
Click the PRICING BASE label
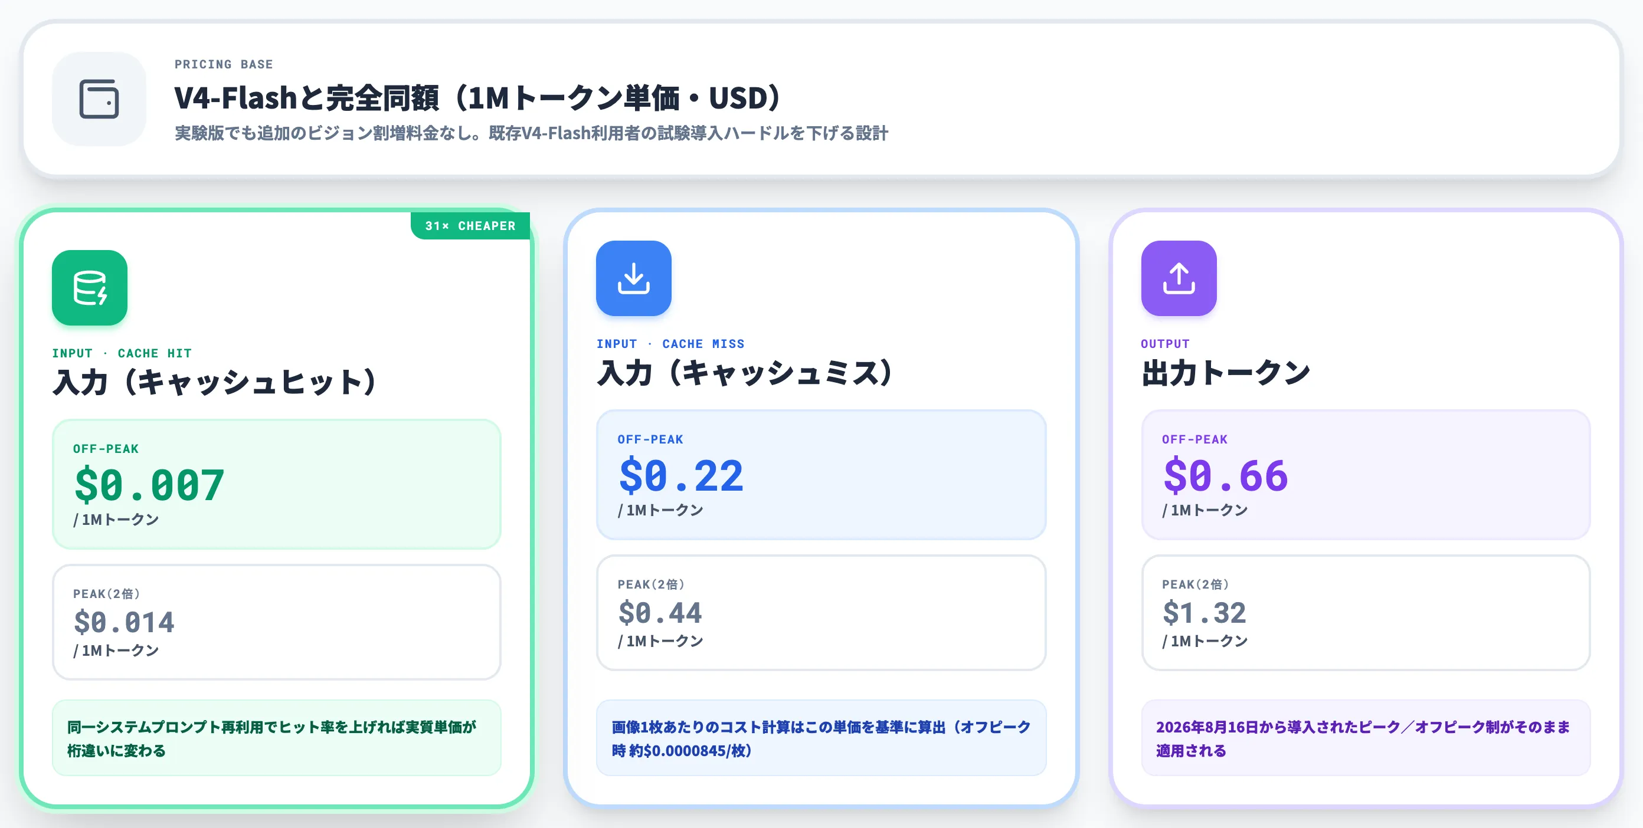224,64
